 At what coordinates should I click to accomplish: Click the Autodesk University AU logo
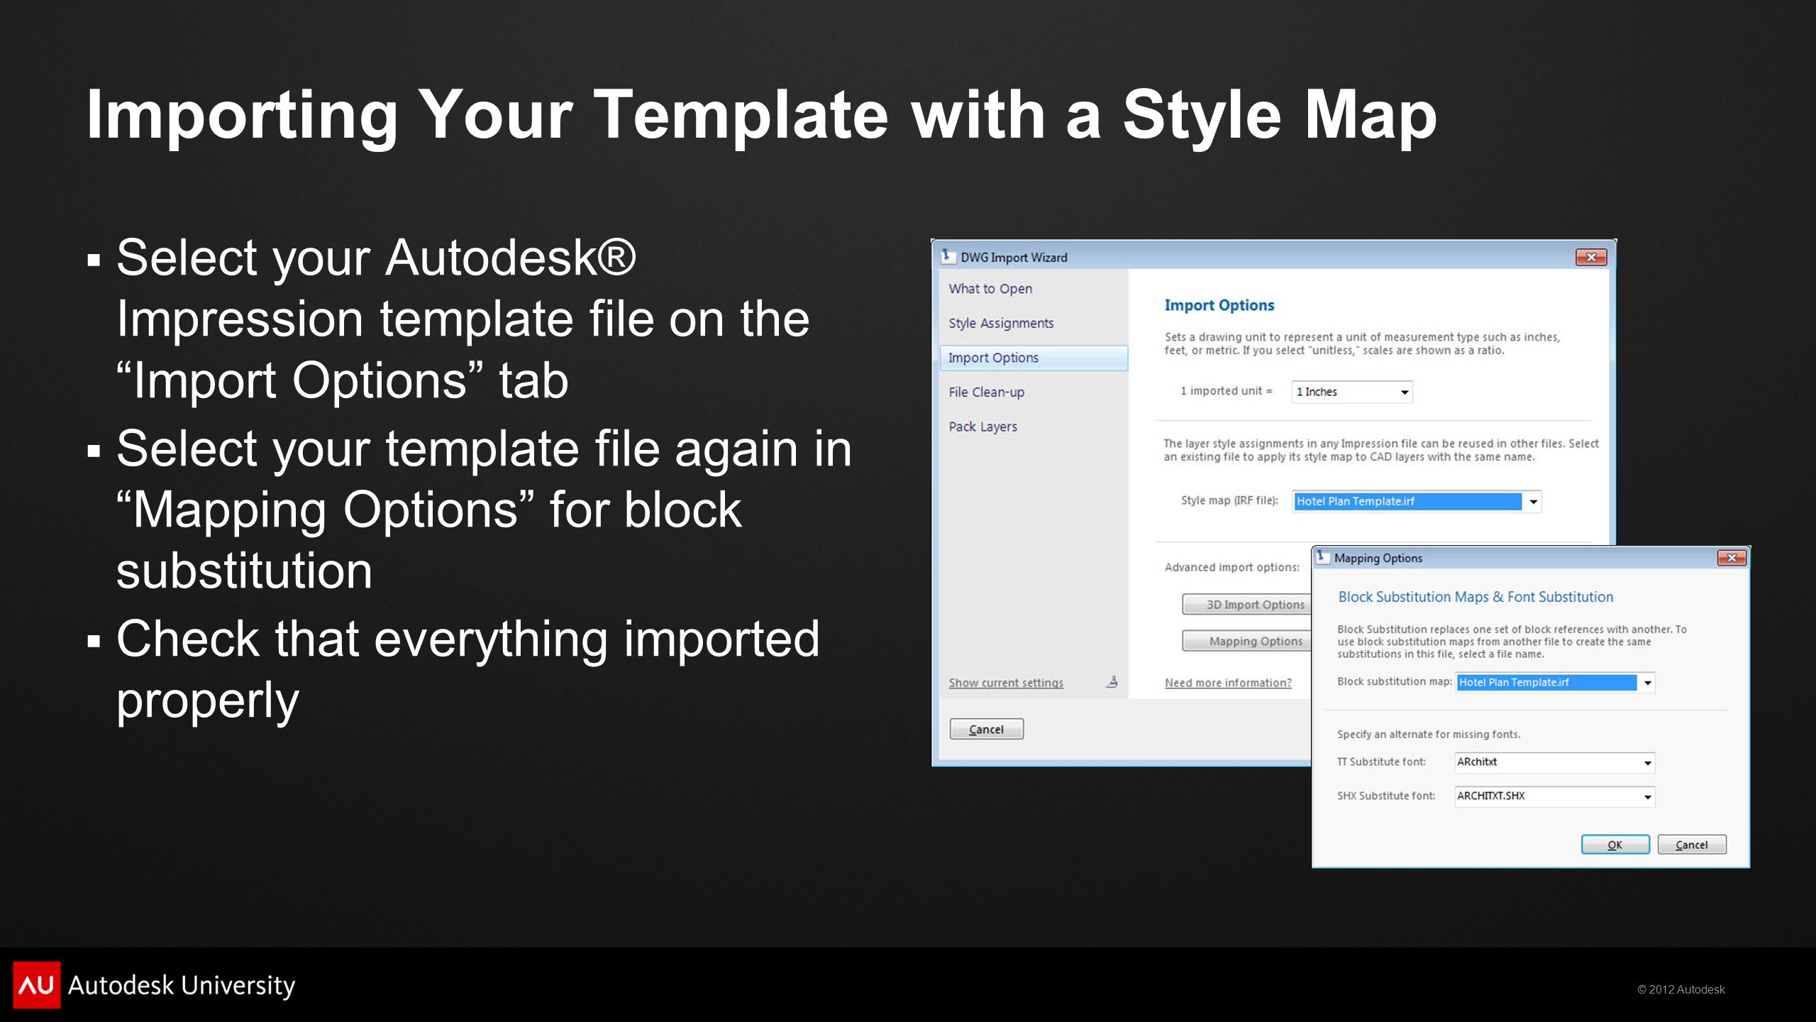(37, 985)
